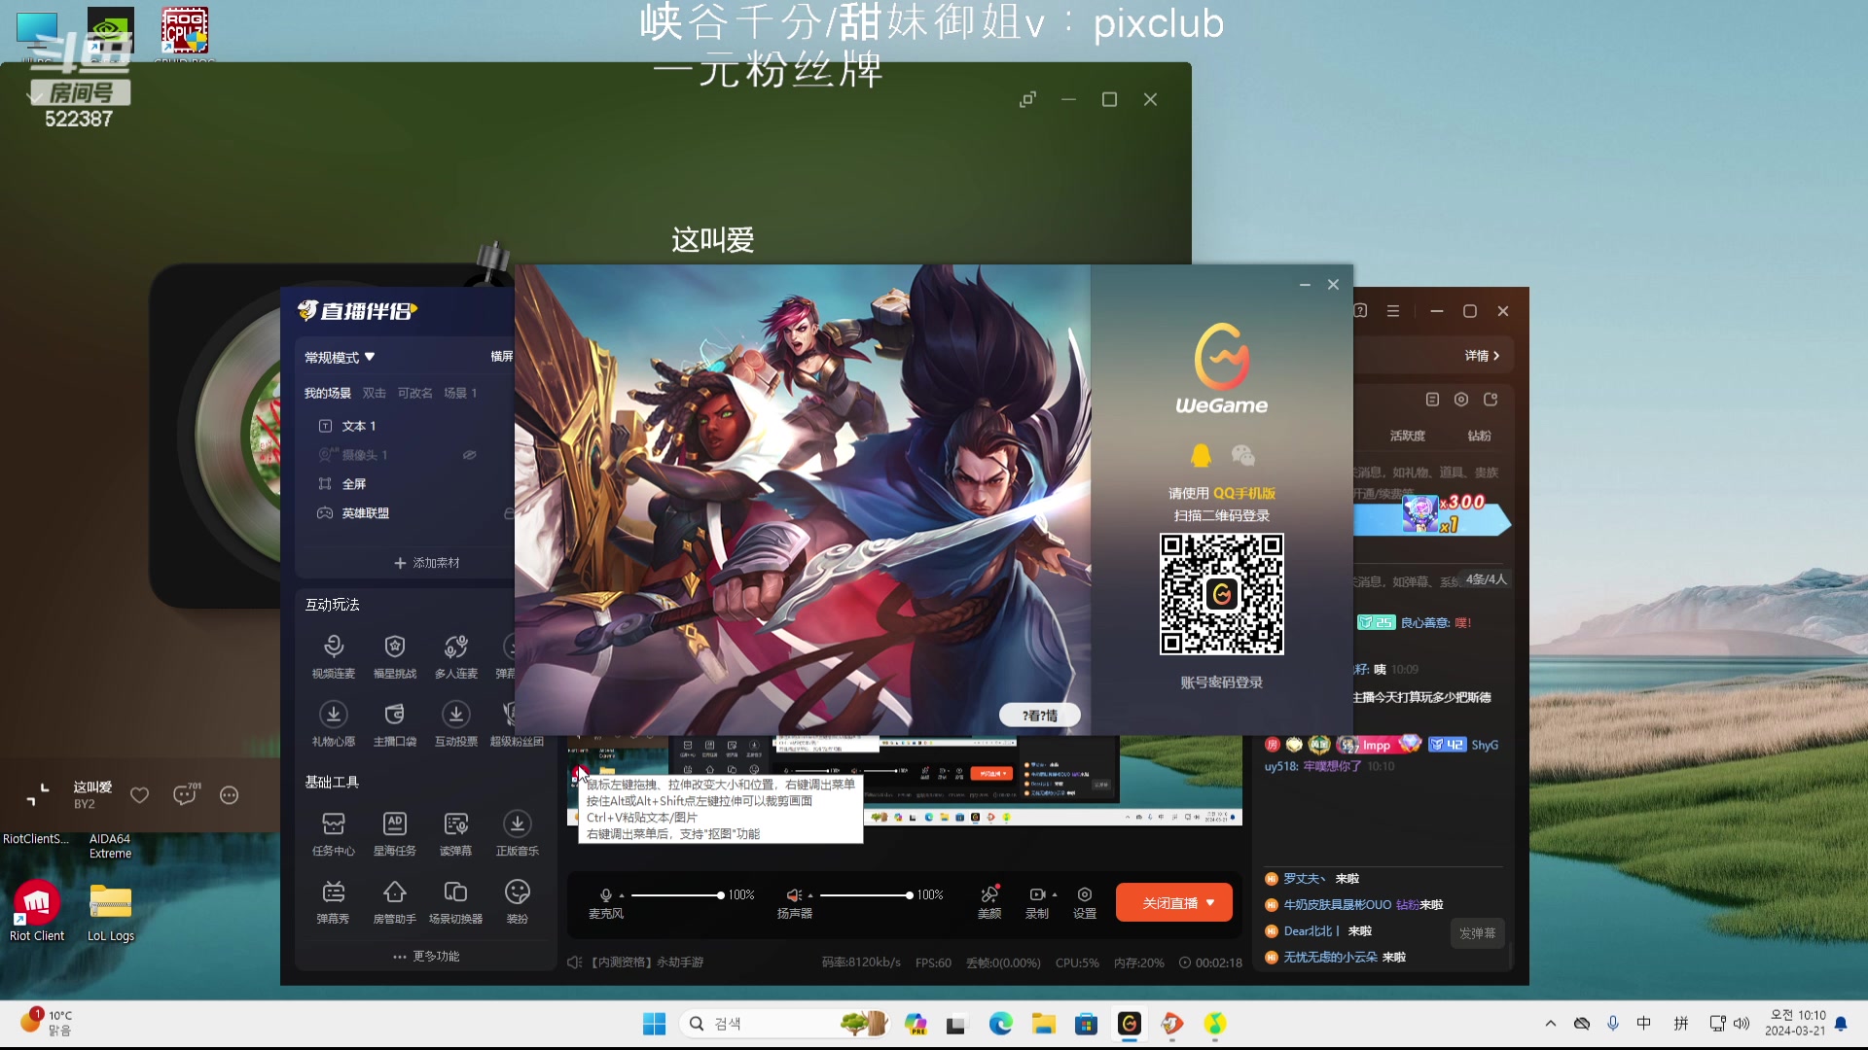The height and width of the screenshot is (1050, 1868).
Task: Switch to the 活跃度 tab
Action: (x=1407, y=436)
